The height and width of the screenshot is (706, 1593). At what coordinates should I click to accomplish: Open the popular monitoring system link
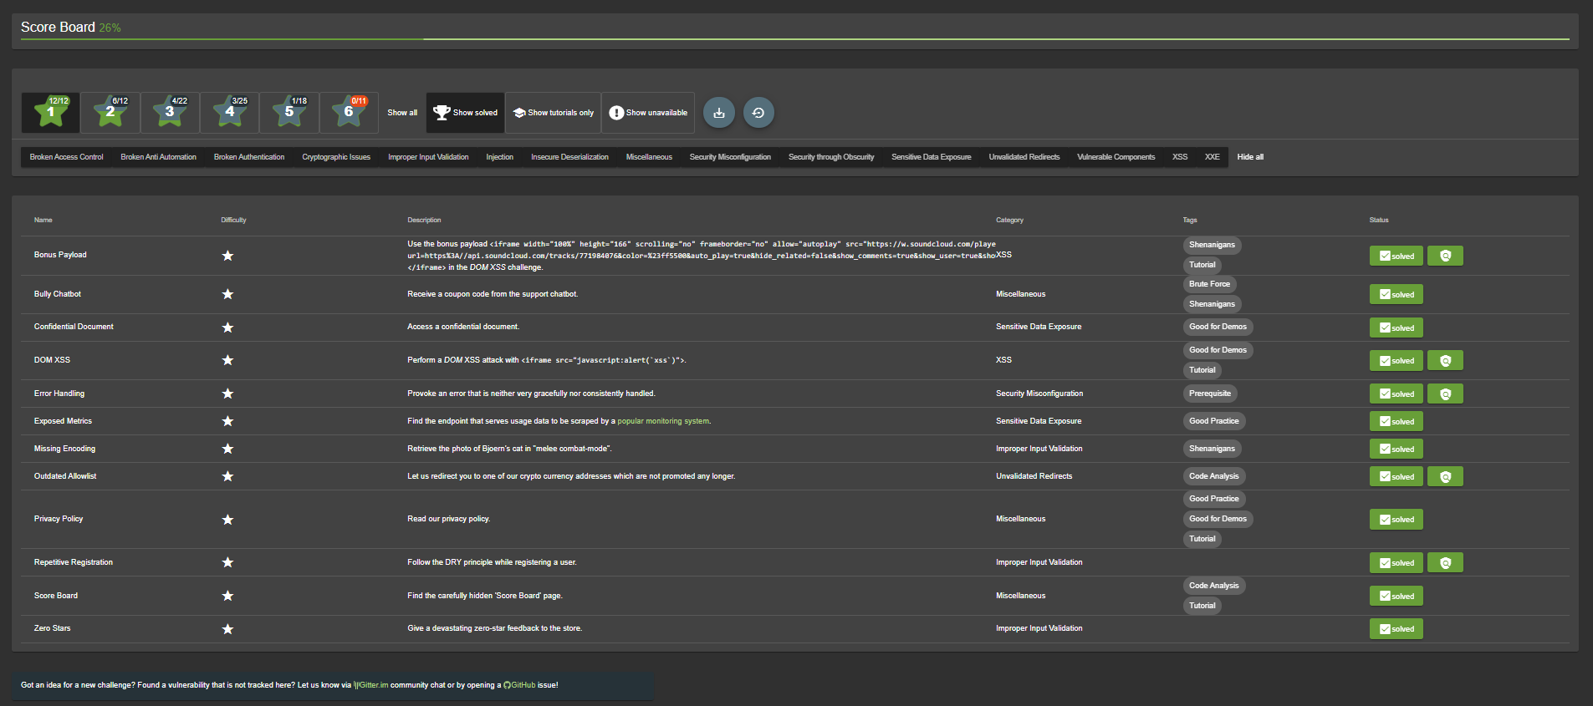click(x=663, y=421)
